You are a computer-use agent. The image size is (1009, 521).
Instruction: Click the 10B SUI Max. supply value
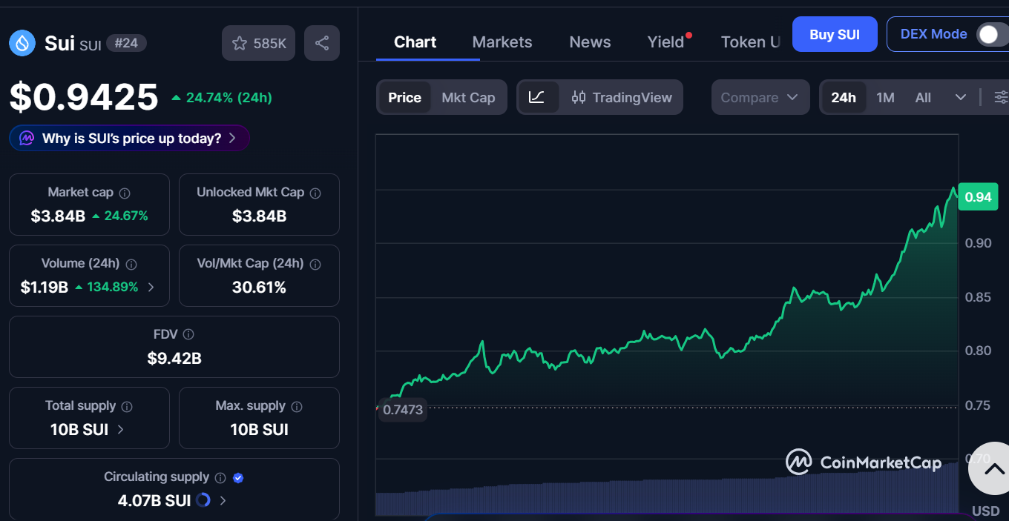259,430
